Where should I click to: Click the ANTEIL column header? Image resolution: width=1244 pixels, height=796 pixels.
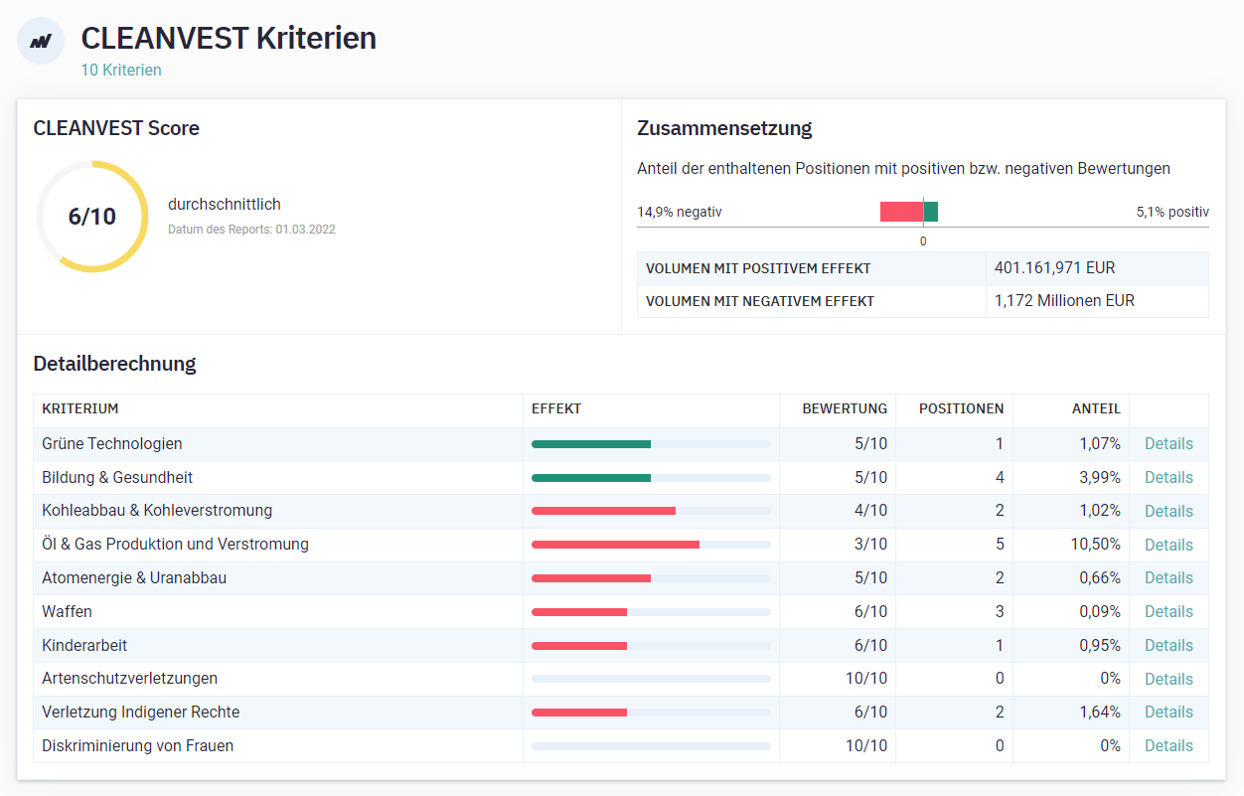[x=1096, y=409]
